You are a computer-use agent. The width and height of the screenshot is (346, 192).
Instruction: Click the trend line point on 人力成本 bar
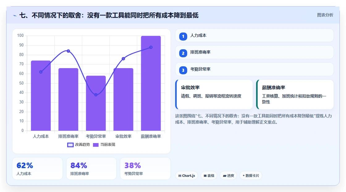[x=41, y=72]
